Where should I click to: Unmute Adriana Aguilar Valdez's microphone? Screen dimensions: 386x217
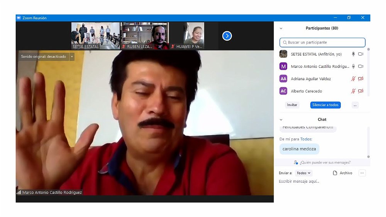(x=353, y=79)
